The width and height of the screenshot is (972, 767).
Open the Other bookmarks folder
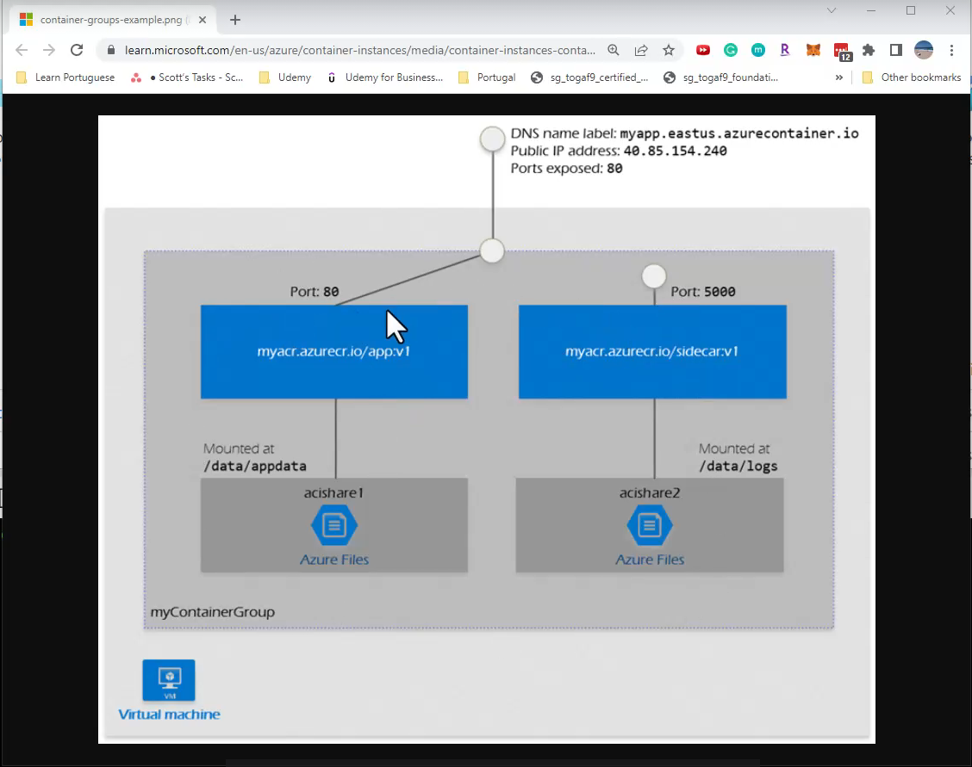pyautogui.click(x=912, y=77)
